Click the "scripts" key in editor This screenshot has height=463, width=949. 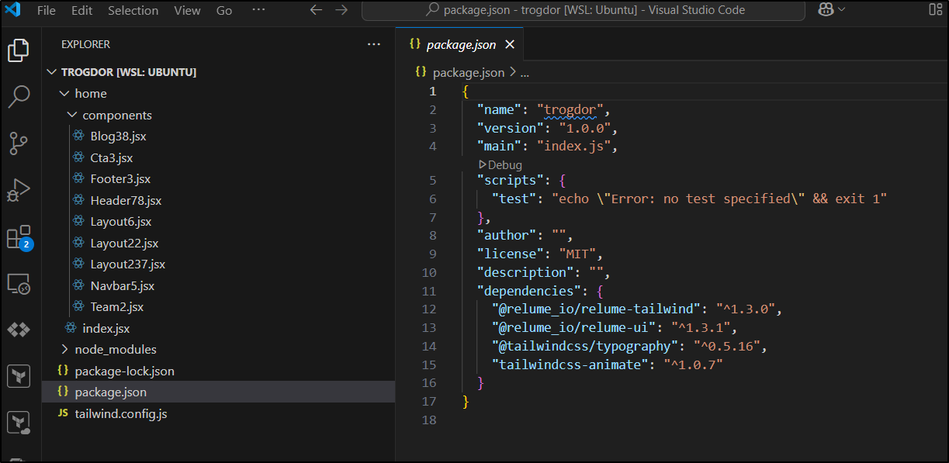point(511,180)
